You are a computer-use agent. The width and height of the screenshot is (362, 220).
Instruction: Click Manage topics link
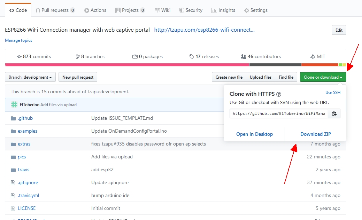click(18, 40)
